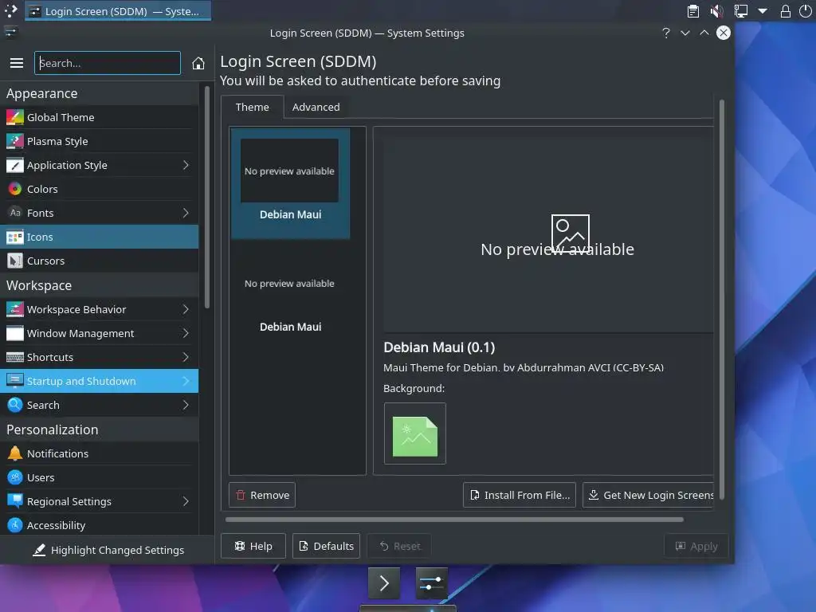The height and width of the screenshot is (612, 816).
Task: Click the Remove theme button
Action: [262, 495]
